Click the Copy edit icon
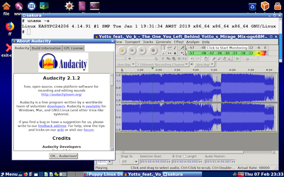Viewport: 284px width, 177px height. coord(168,59)
